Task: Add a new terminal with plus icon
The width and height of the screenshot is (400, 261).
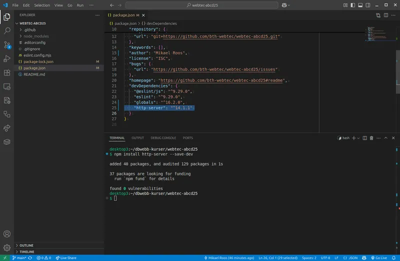Action: coord(354,138)
